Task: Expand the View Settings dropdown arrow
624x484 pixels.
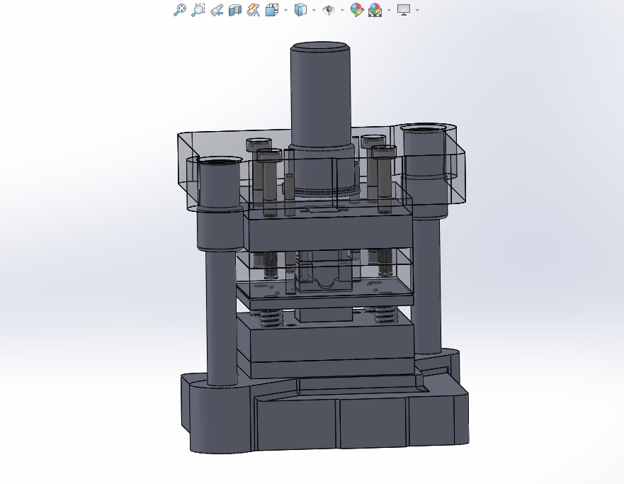Action: coord(417,10)
